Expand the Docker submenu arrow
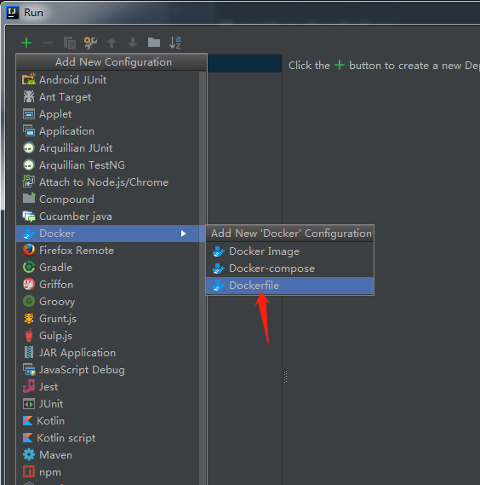This screenshot has height=485, width=480. tap(184, 234)
